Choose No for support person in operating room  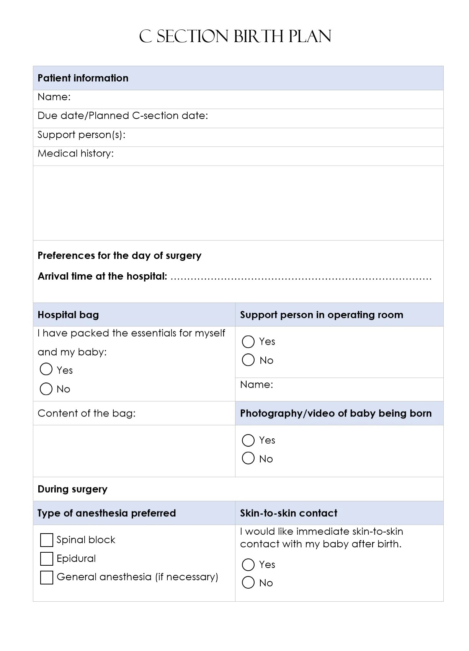248,360
